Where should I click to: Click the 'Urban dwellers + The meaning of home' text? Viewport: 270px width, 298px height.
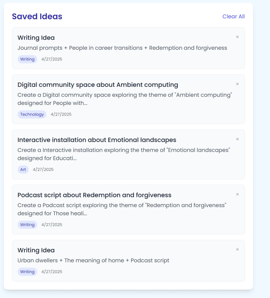[93, 260]
